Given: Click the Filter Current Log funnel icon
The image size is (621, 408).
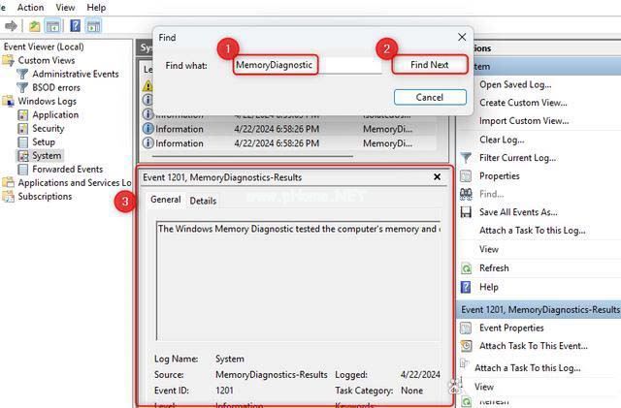Looking at the screenshot, I should [x=466, y=158].
